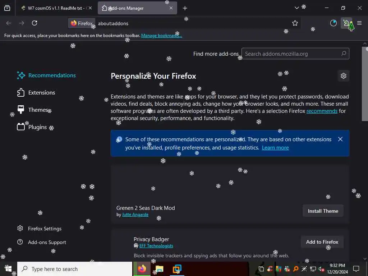368x276 pixels.
Task: Click the Firefox identity badge in address bar
Action: point(82,23)
